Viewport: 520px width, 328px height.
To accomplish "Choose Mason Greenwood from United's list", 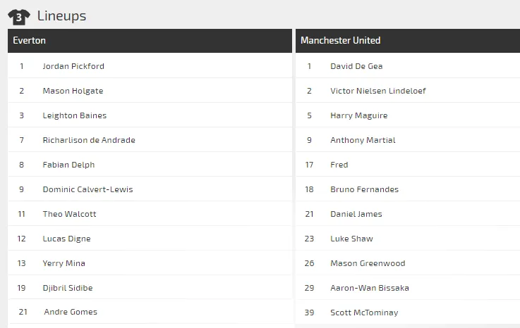I will 368,263.
